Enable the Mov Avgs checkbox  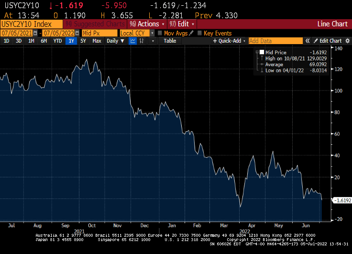tap(159, 34)
